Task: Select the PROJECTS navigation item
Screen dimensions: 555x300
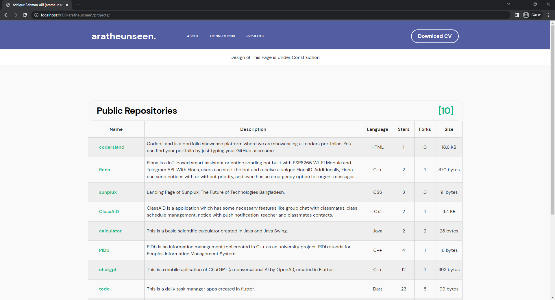Action: tap(255, 36)
